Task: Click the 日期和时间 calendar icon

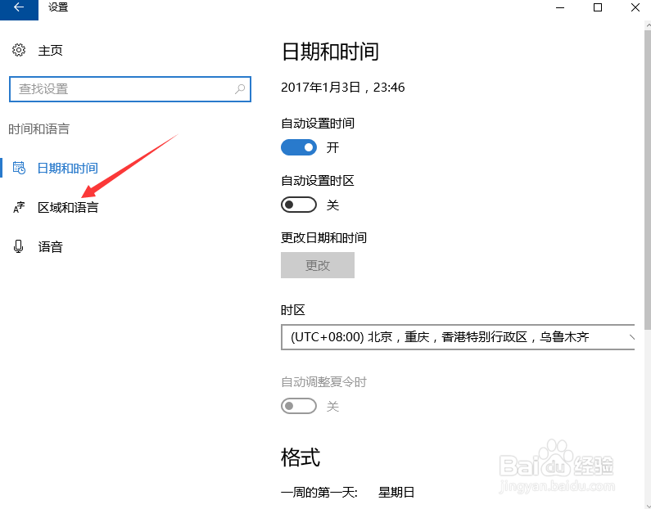Action: [19, 168]
